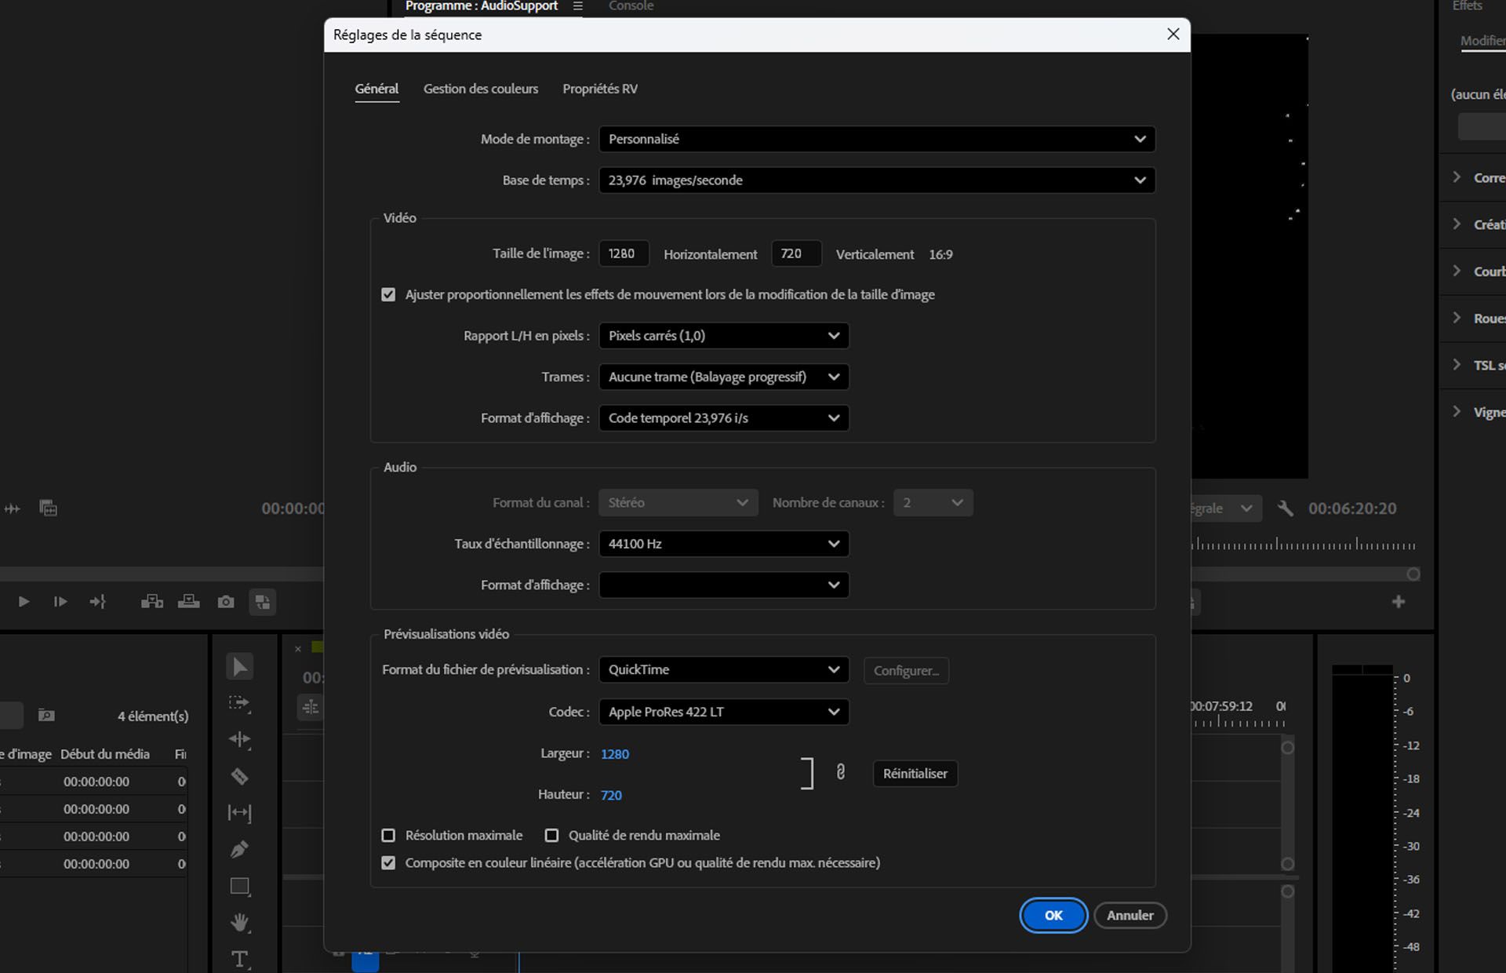1506x973 pixels.
Task: Enable the Résolution maximale checkbox
Action: pos(389,835)
